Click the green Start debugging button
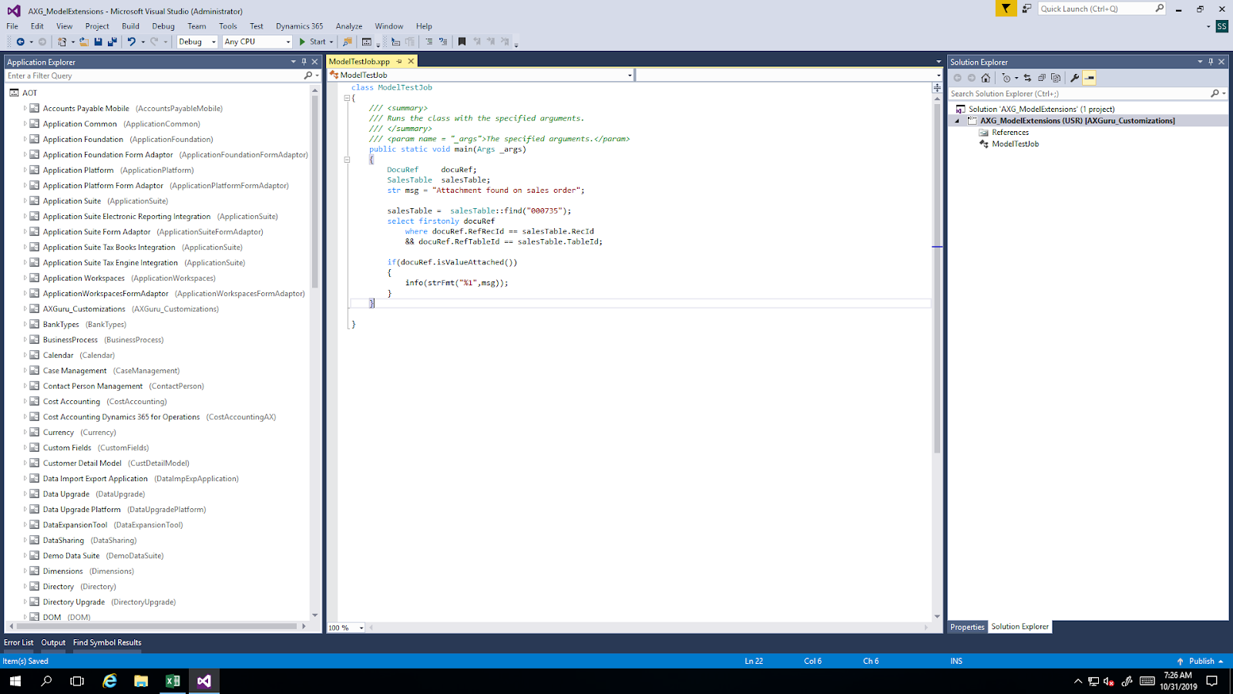 click(313, 42)
